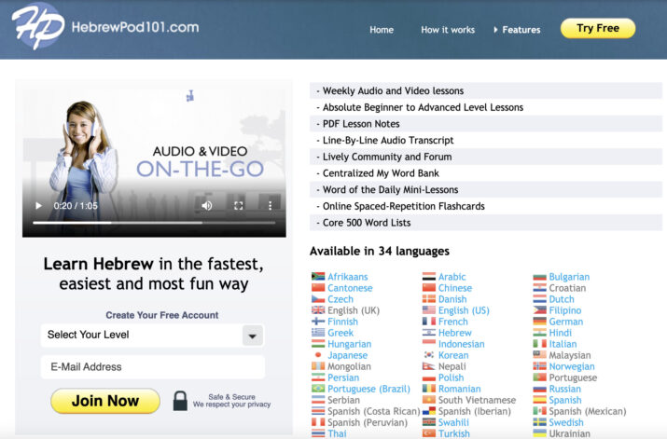Image resolution: width=667 pixels, height=439 pixels.
Task: Click the Arabic flag icon
Action: point(429,277)
